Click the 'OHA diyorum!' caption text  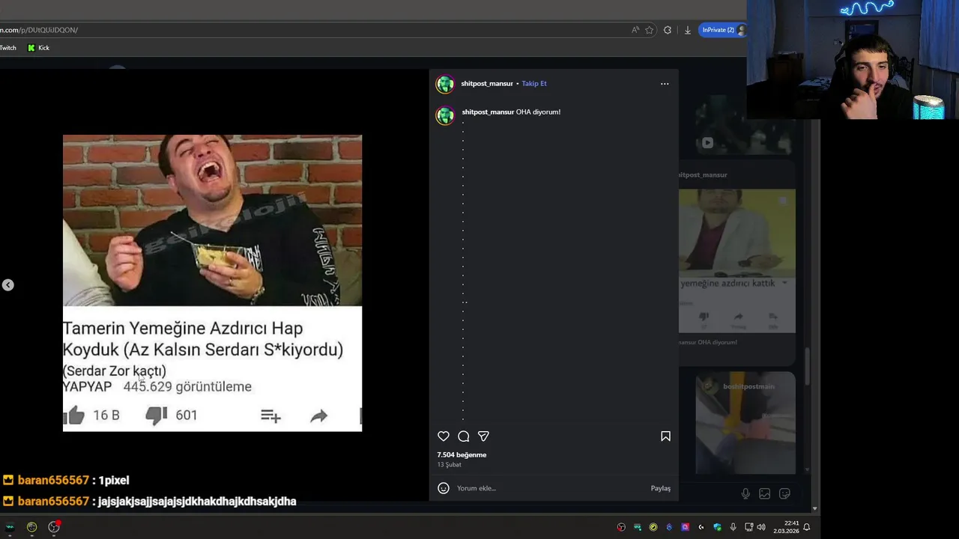tap(538, 112)
